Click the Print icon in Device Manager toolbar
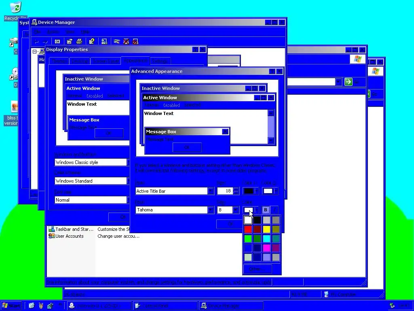Image resolution: width=414 pixels, height=311 pixels. tap(79, 41)
